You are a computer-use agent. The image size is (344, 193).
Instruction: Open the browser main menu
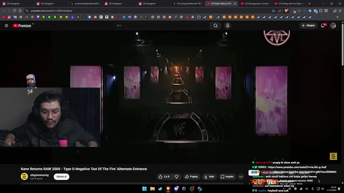[x=340, y=11]
